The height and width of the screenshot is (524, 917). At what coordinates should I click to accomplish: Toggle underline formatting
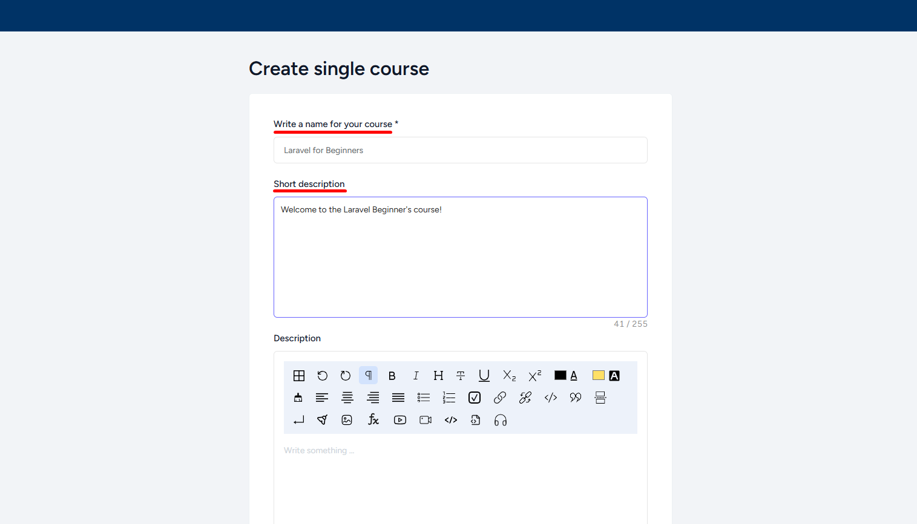pos(484,376)
